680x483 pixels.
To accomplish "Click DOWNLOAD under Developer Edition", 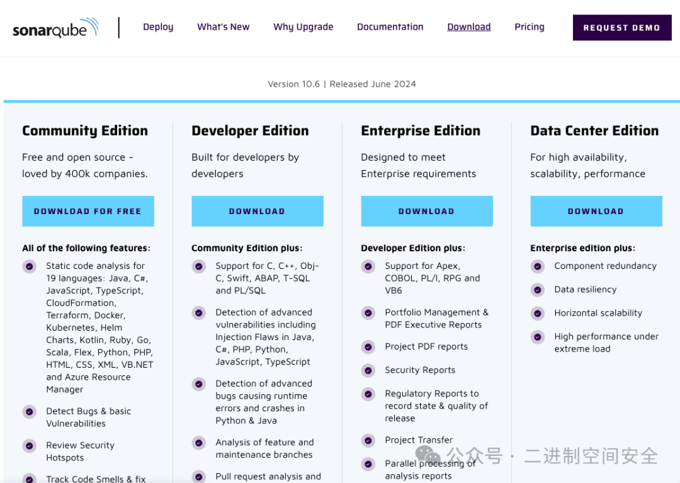I will click(x=257, y=211).
